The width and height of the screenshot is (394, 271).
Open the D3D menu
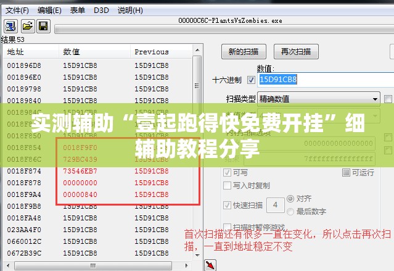101,10
